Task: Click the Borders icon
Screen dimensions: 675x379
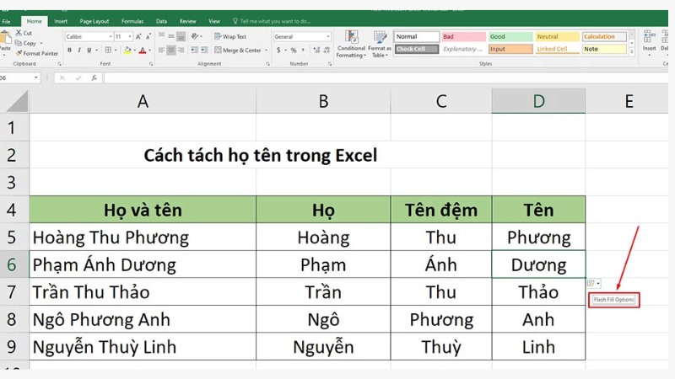Action: click(108, 51)
